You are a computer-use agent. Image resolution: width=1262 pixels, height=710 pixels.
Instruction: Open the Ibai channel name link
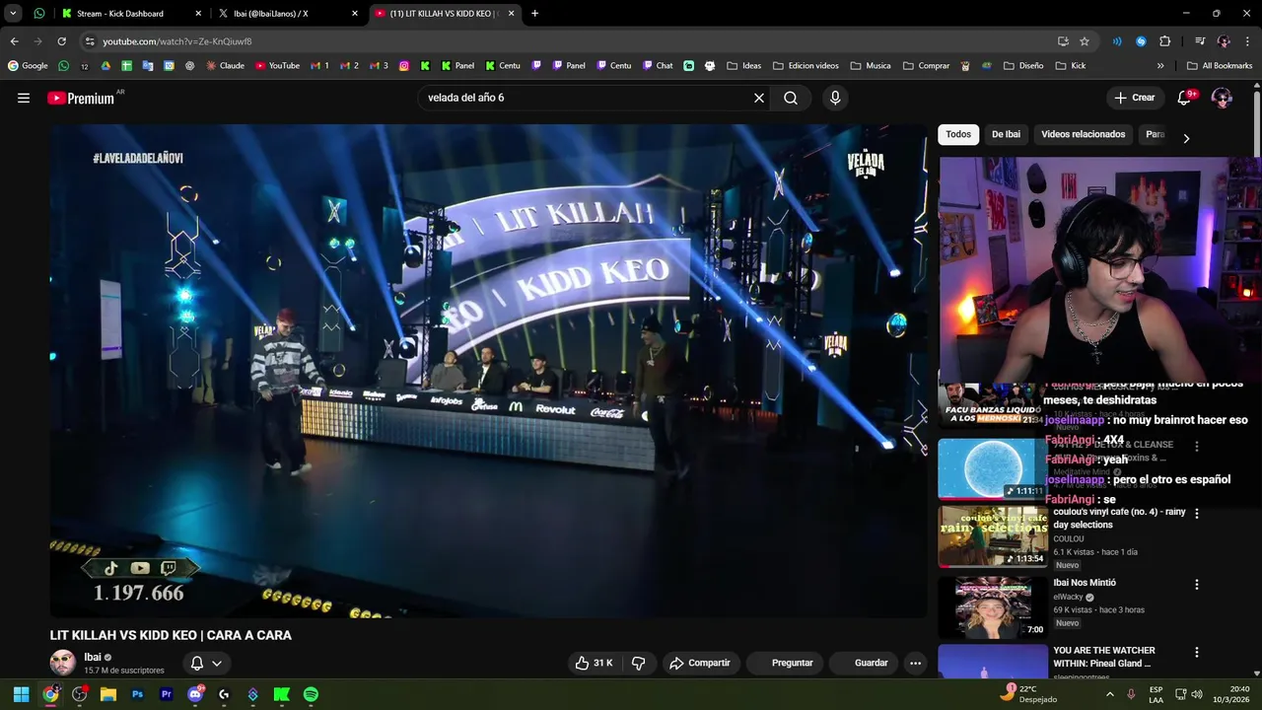tap(93, 657)
